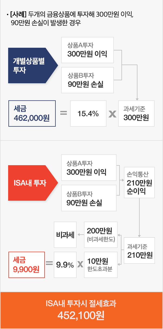The height and width of the screenshot is (329, 163).
Task: Click the 비과세 box
Action: pos(65,235)
